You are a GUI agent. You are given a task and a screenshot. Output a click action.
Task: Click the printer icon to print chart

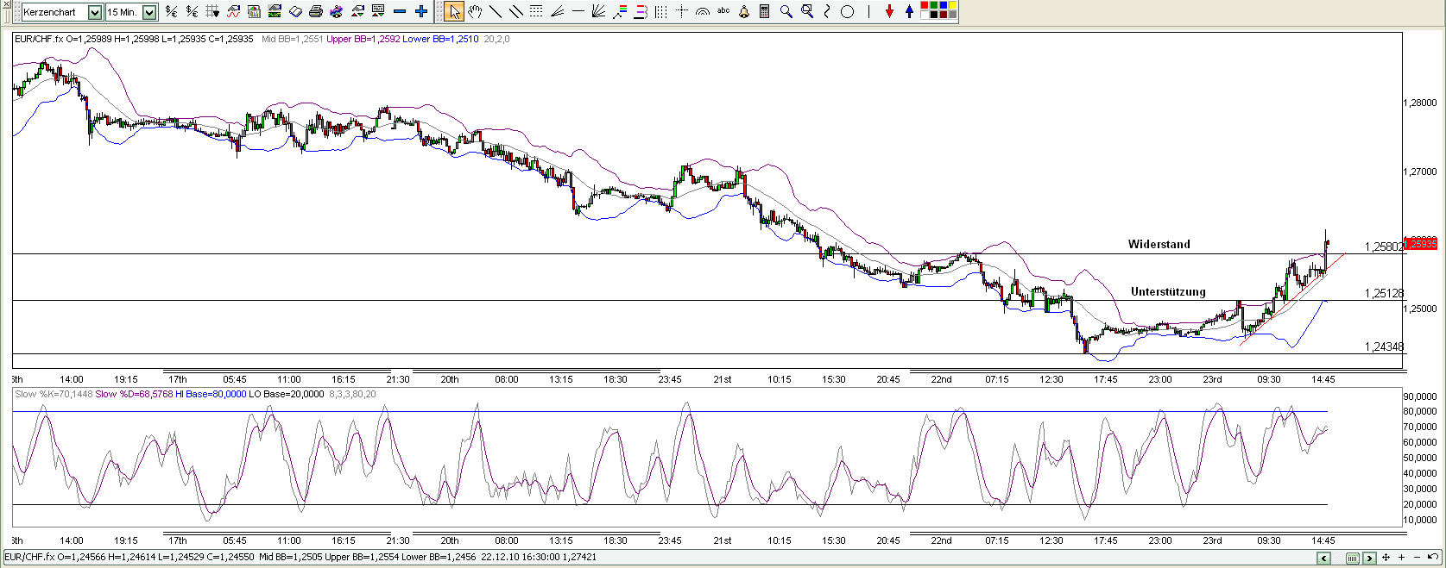316,11
